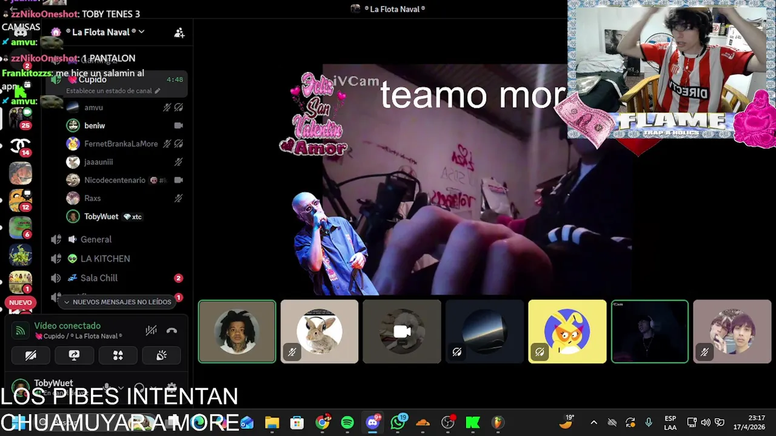Select member Raxs in the voice list
Screen dimensions: 776x436
tap(124, 198)
